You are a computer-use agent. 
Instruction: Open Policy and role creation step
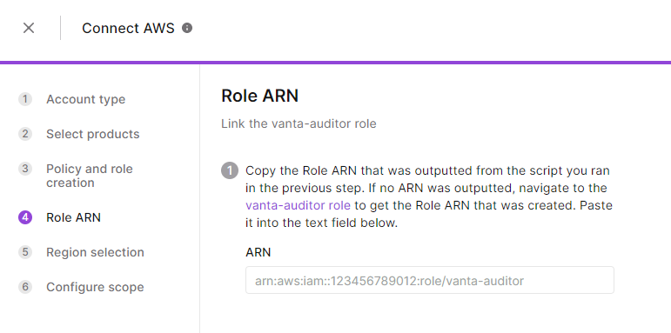point(90,176)
